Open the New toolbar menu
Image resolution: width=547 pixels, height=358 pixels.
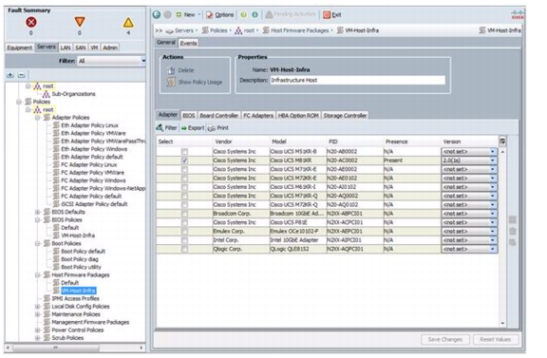click(x=188, y=14)
